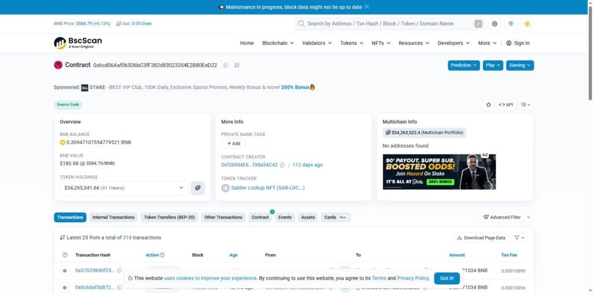Sort by the Age column header

click(x=233, y=255)
